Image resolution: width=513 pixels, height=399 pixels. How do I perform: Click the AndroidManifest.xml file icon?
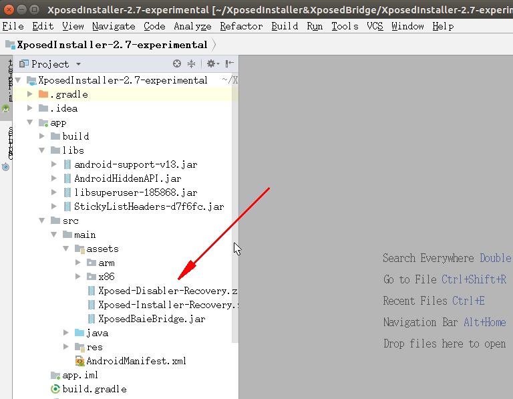tap(80, 361)
